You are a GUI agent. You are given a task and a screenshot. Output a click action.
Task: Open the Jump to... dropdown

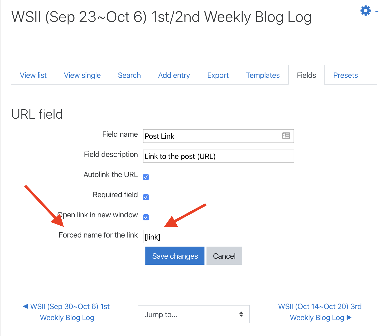click(194, 314)
